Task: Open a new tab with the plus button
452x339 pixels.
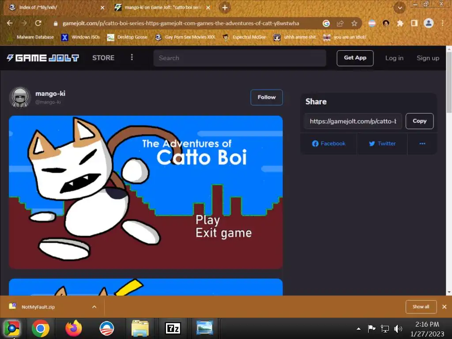Action: (x=225, y=8)
